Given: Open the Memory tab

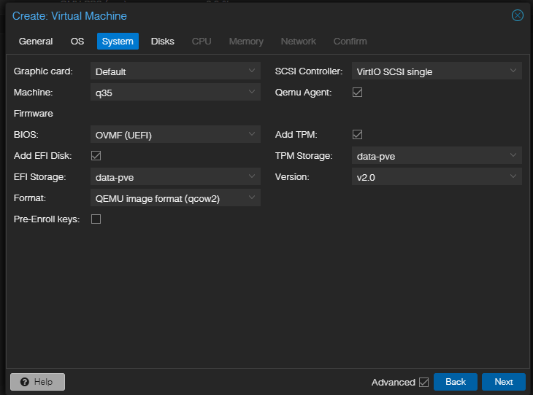Looking at the screenshot, I should pos(246,41).
